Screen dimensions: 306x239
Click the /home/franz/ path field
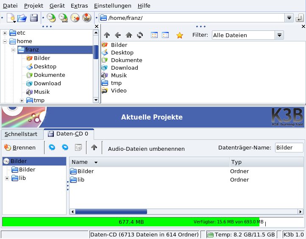click(x=192, y=18)
